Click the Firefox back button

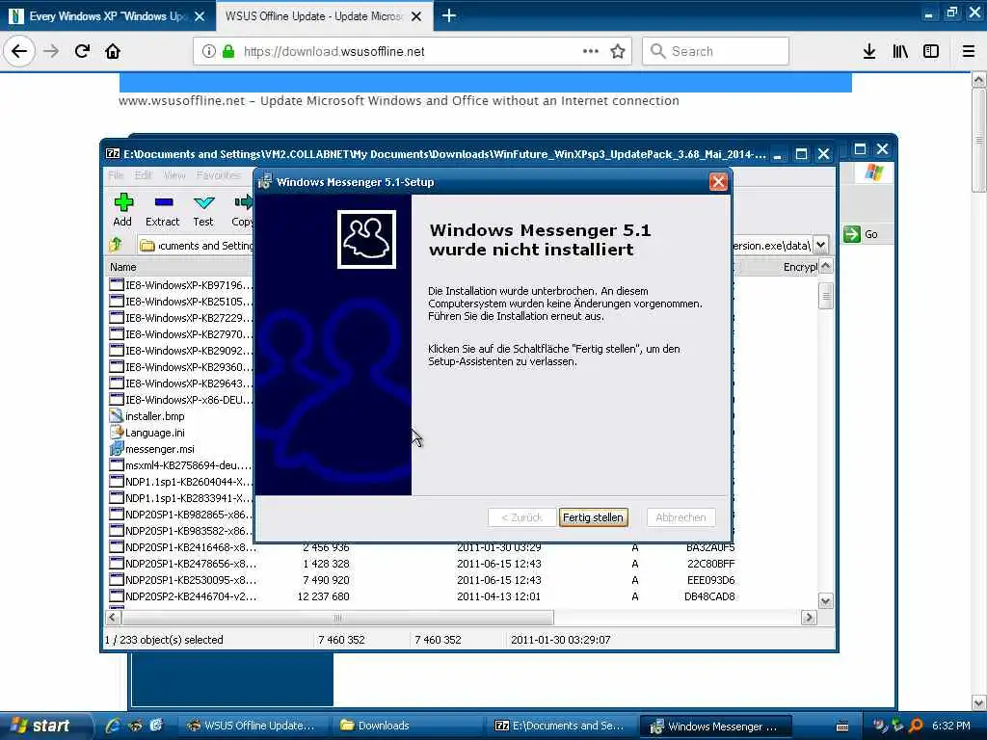(x=19, y=51)
